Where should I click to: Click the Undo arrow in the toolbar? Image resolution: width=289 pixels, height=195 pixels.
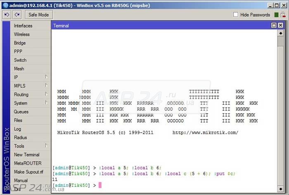(7, 15)
